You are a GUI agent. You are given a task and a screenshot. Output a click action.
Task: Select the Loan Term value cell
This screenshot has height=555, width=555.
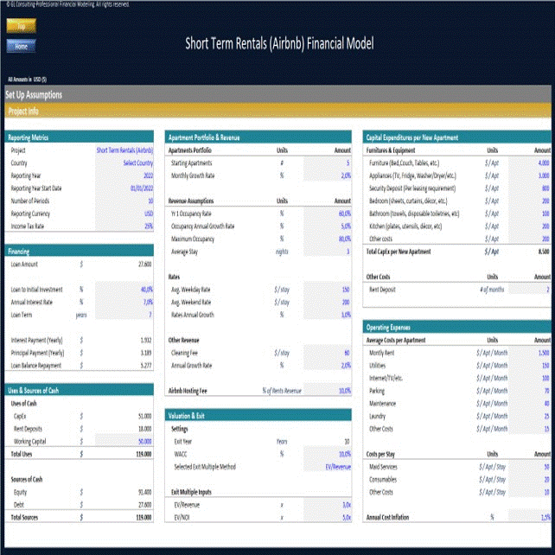coord(124,315)
